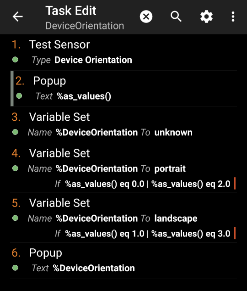Click green status dot for action 6 Popup
247x291 pixels.
tap(15, 268)
